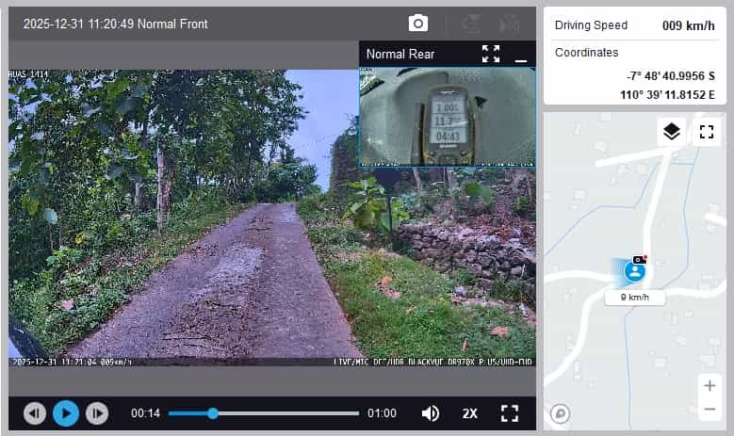734x436 pixels.
Task: Toggle fullscreen for the video player
Action: 510,413
